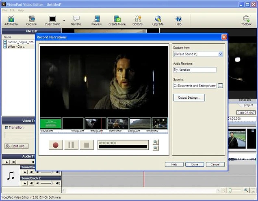Click the zoom-to-fit button at bottom right

pyautogui.click(x=253, y=190)
